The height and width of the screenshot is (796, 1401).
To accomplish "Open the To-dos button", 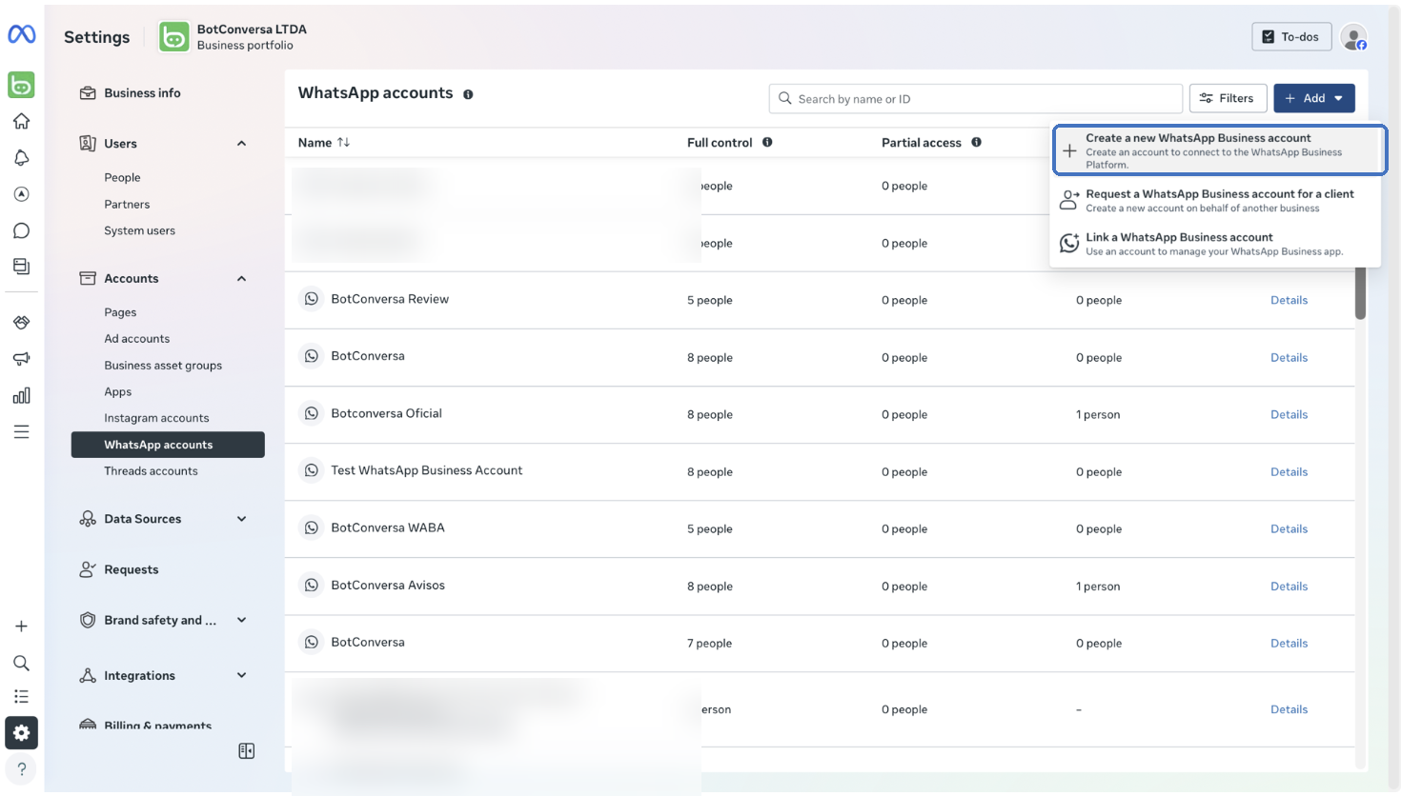I will click(1291, 37).
